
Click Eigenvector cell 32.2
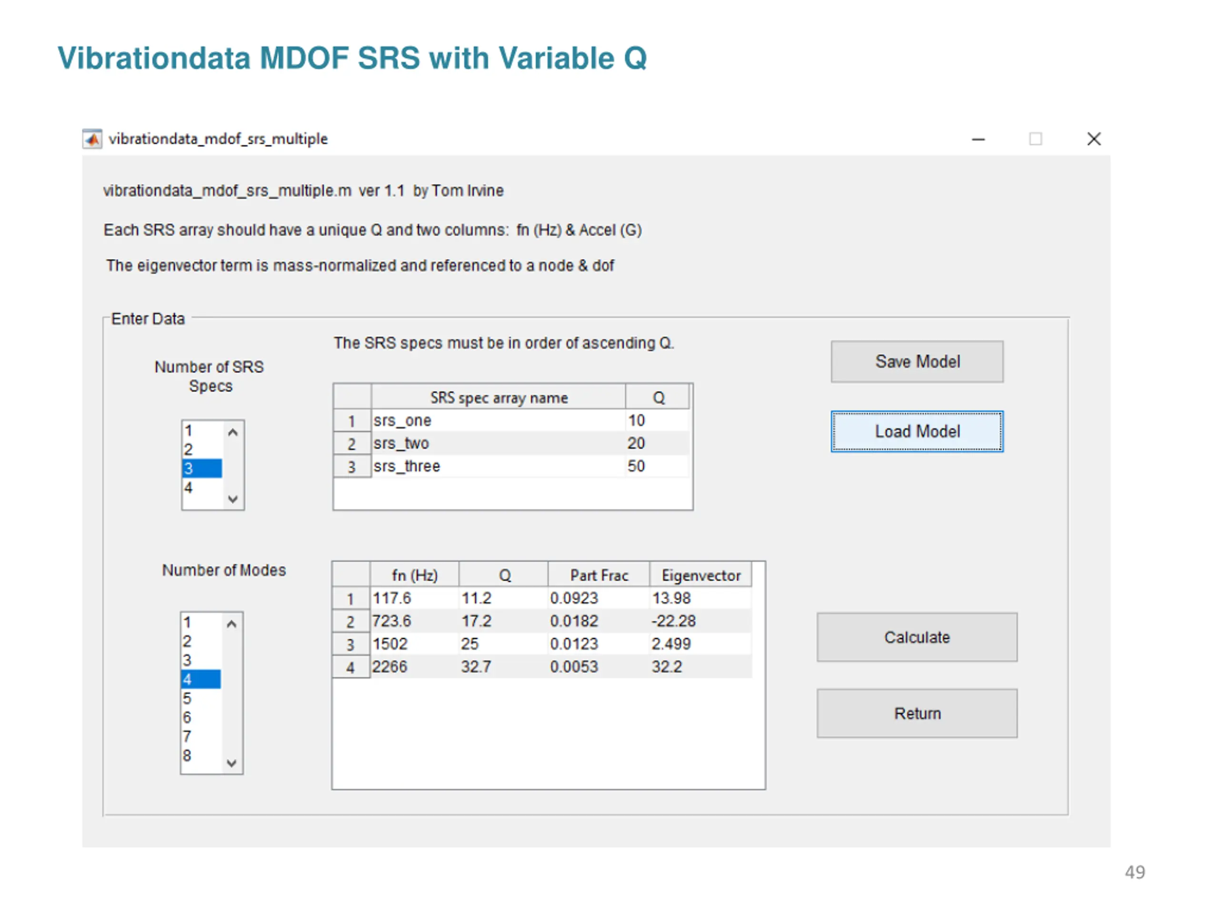[x=700, y=666]
